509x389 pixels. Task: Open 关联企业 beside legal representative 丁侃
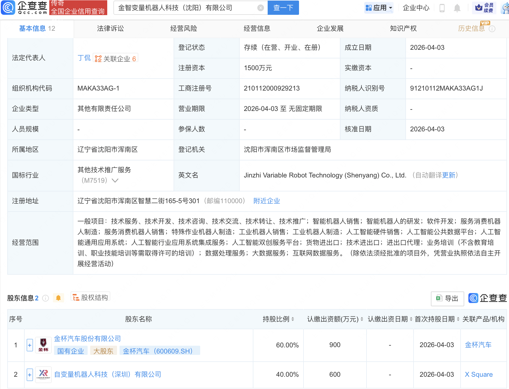point(116,58)
